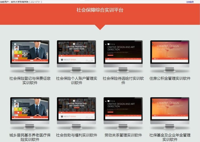This screenshot has width=200, height=142.
Task: Click 住房公积金管理实训软件 text link
Action: pyautogui.click(x=170, y=78)
